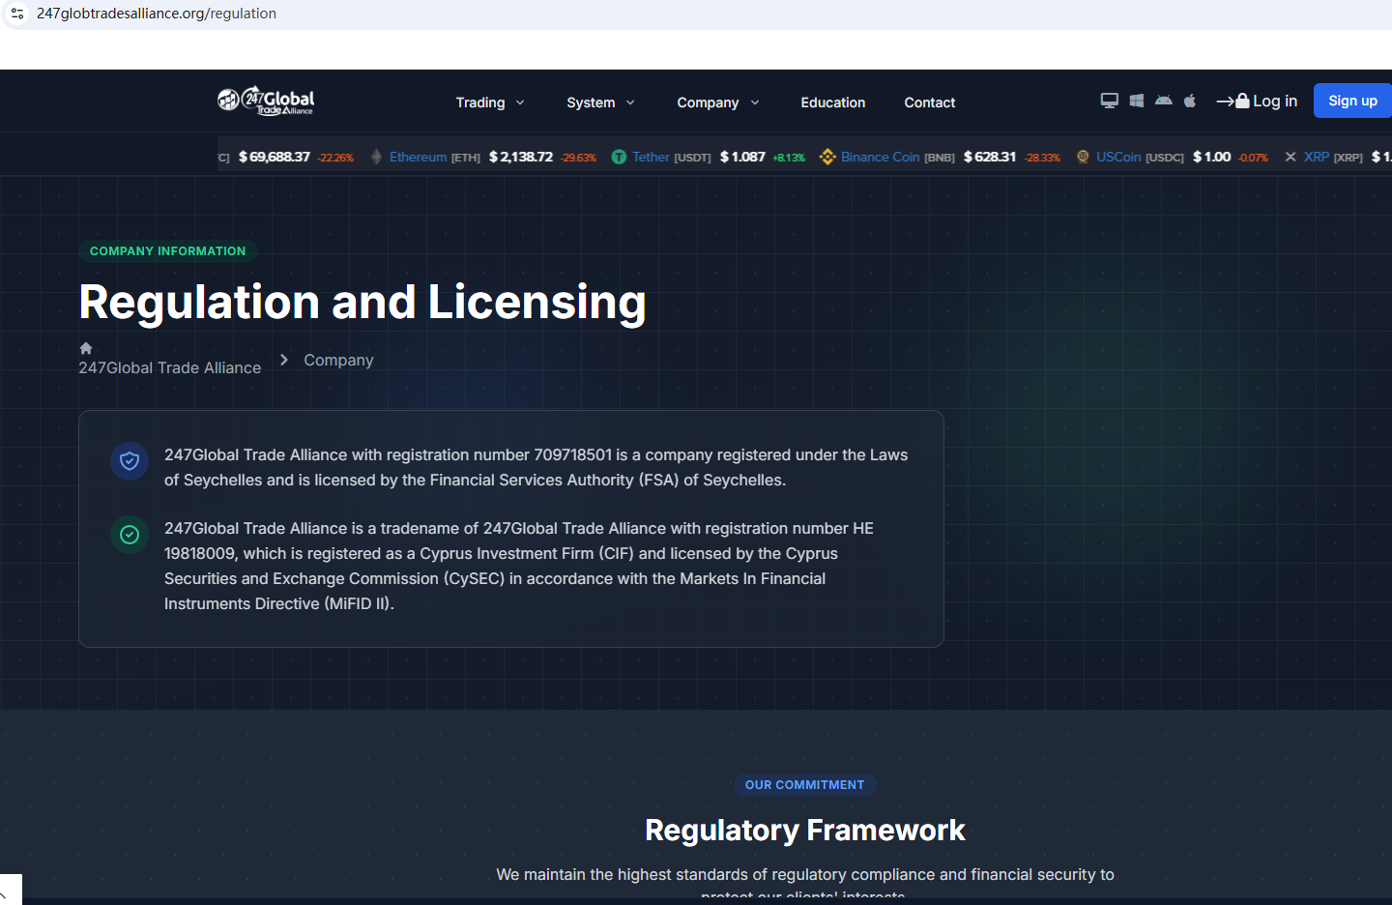The image size is (1392, 905).
Task: Click the Android app icon
Action: click(x=1164, y=101)
